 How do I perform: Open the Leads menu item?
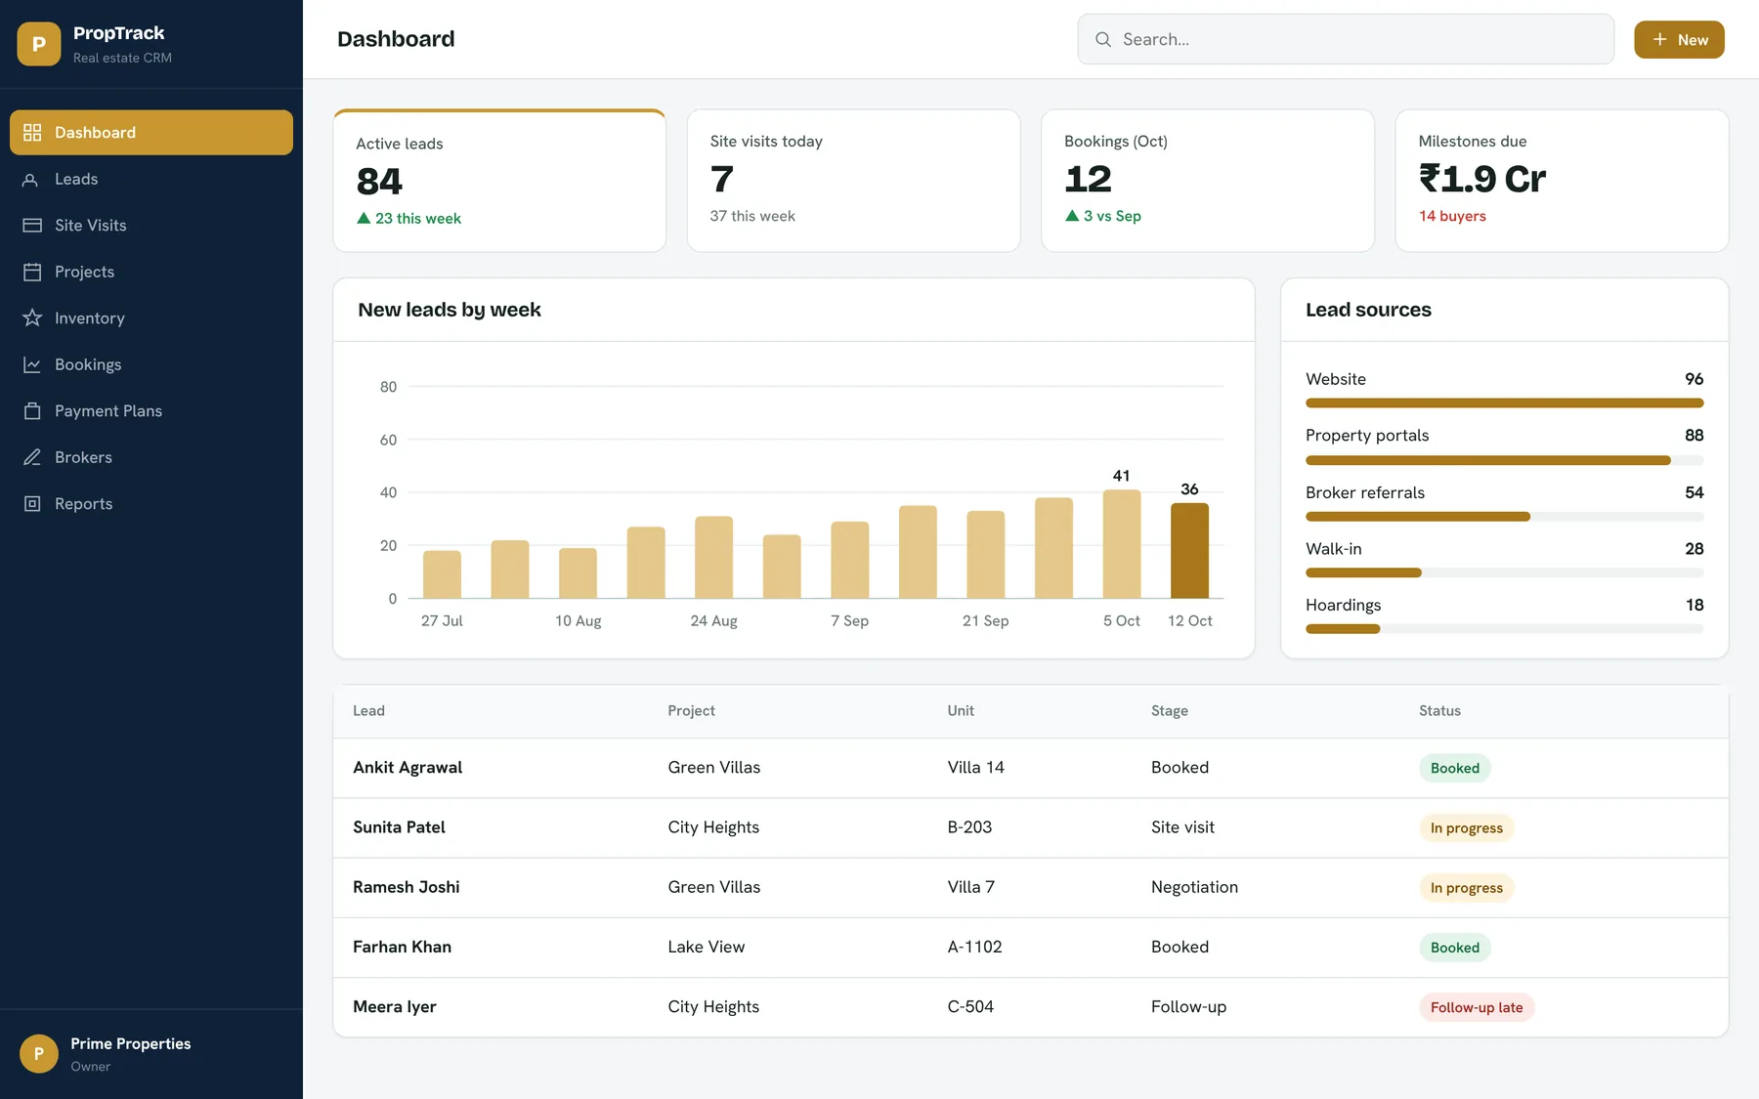(x=151, y=179)
